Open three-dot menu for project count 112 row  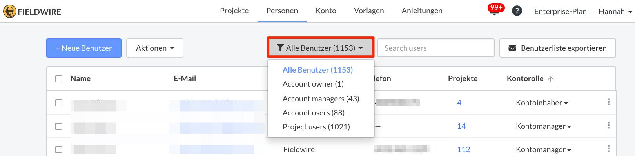[x=608, y=149]
